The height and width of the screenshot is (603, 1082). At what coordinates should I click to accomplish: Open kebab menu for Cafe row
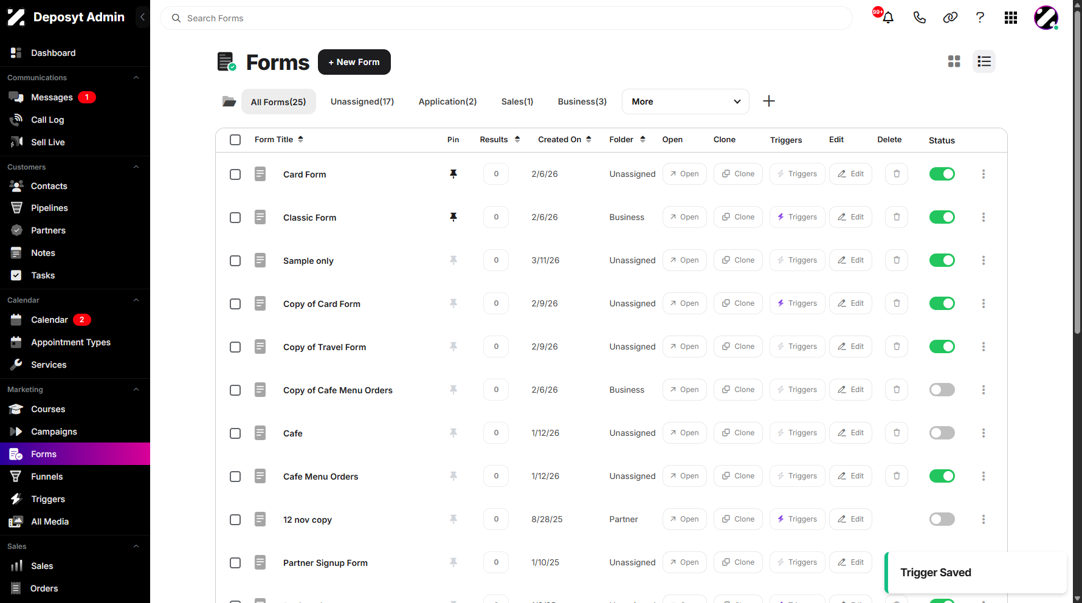coord(984,433)
